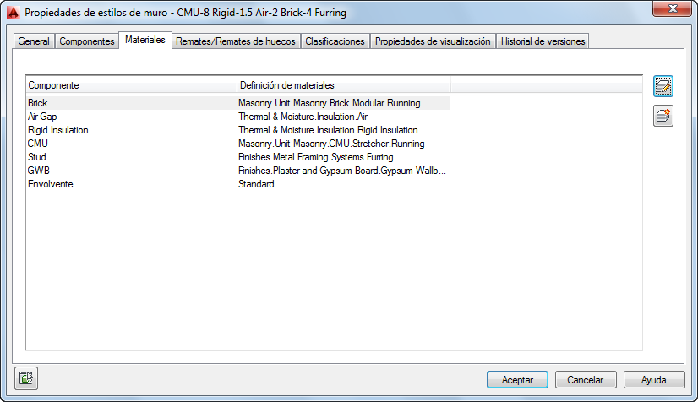Choose the Rigid Insulation material definition
The height and width of the screenshot is (402, 698).
pos(328,130)
